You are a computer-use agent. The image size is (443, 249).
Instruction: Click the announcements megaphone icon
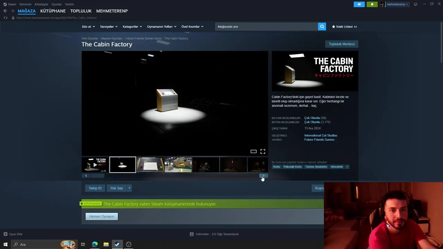click(359, 4)
